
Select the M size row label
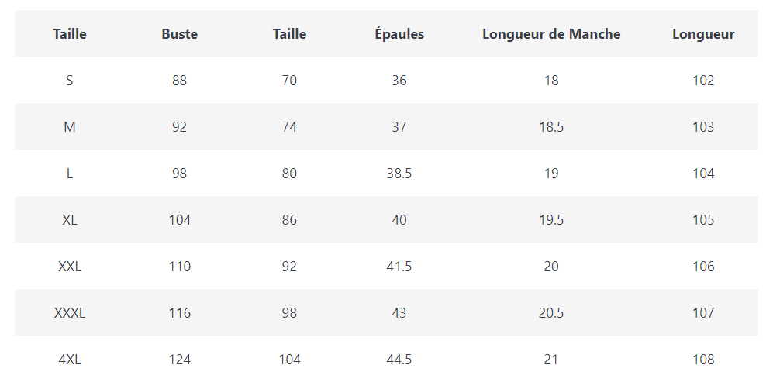tap(70, 127)
